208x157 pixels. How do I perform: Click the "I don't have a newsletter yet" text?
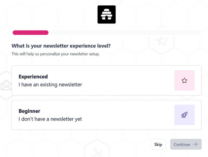click(x=50, y=119)
